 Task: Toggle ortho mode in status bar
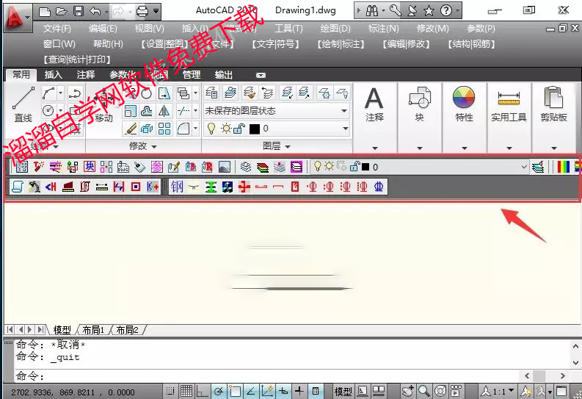pos(203,391)
